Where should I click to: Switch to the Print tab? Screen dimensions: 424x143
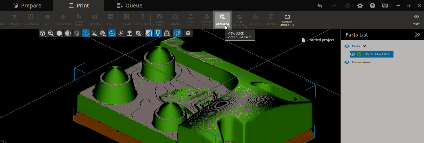[79, 6]
